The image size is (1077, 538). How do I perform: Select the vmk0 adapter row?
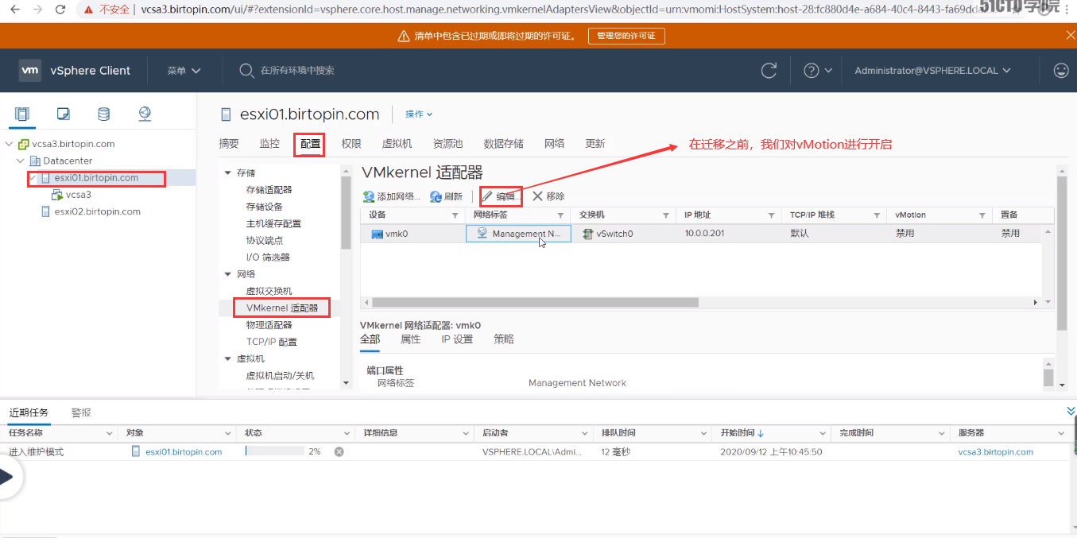coord(701,234)
